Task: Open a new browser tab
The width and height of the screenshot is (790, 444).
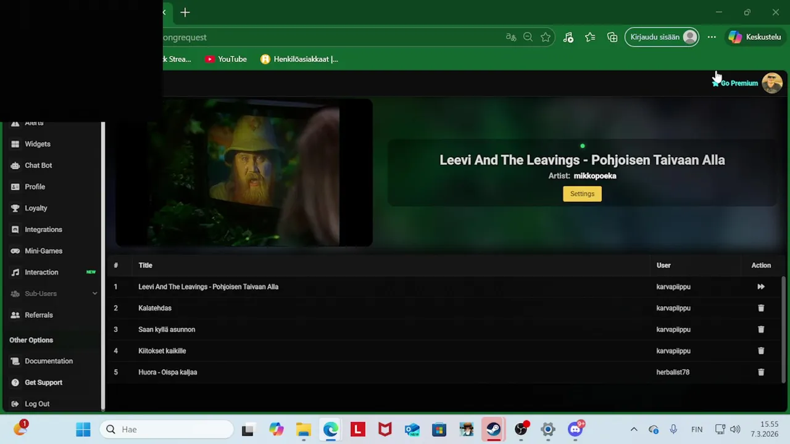Action: tap(185, 12)
